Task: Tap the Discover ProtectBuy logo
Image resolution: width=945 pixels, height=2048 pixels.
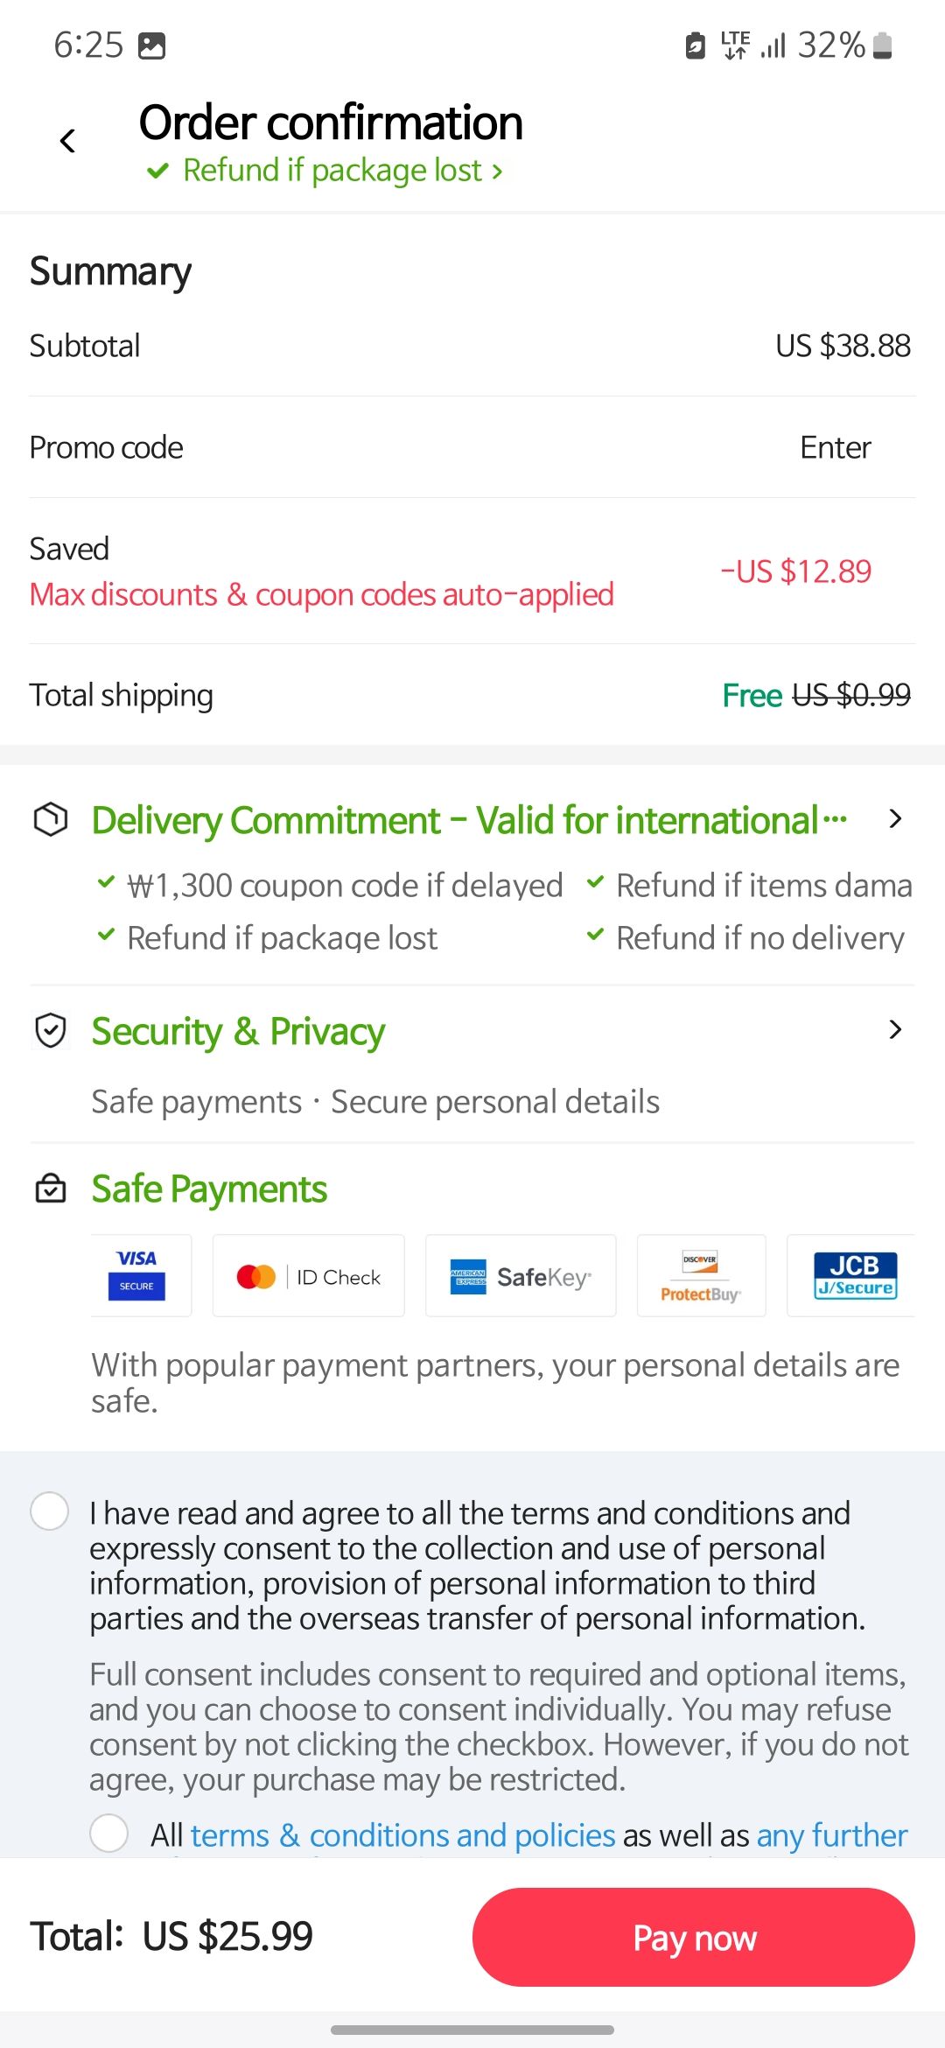Action: [x=701, y=1276]
